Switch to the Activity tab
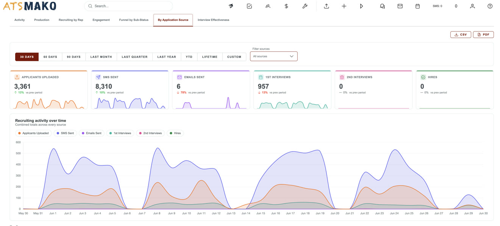 click(x=20, y=20)
